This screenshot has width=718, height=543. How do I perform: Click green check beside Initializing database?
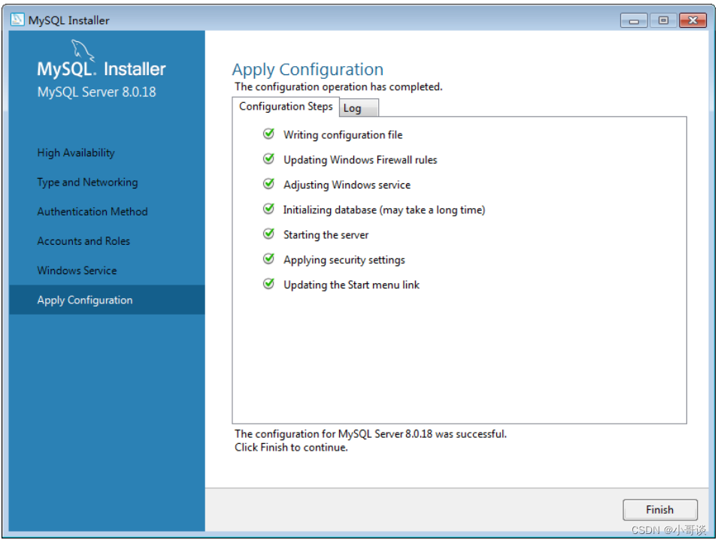[269, 209]
